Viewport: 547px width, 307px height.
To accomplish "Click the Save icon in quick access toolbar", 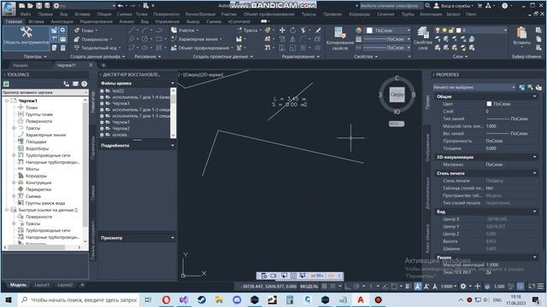I will point(38,6).
